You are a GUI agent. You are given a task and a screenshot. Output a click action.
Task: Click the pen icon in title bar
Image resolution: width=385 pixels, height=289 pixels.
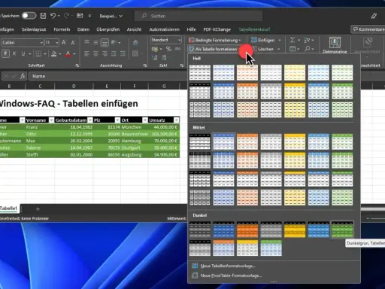point(374,16)
